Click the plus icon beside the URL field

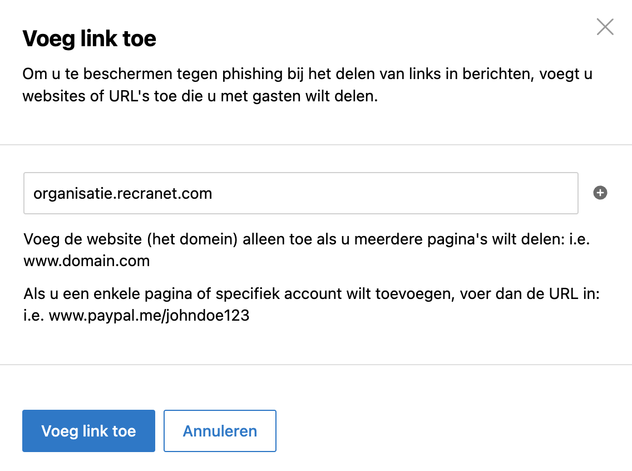pyautogui.click(x=600, y=193)
